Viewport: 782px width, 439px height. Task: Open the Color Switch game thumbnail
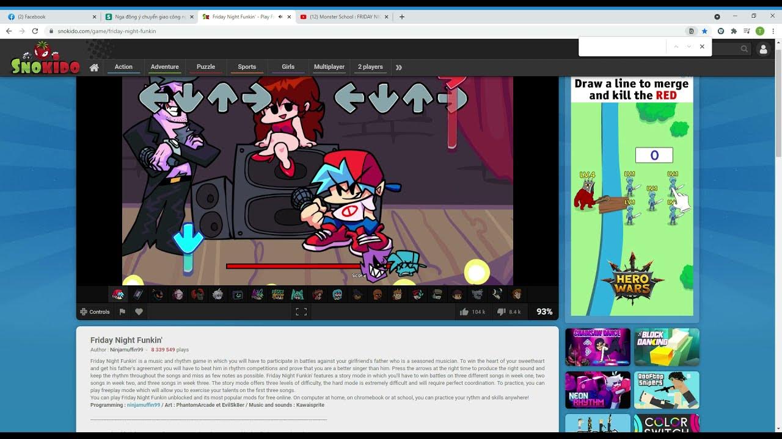point(667,424)
